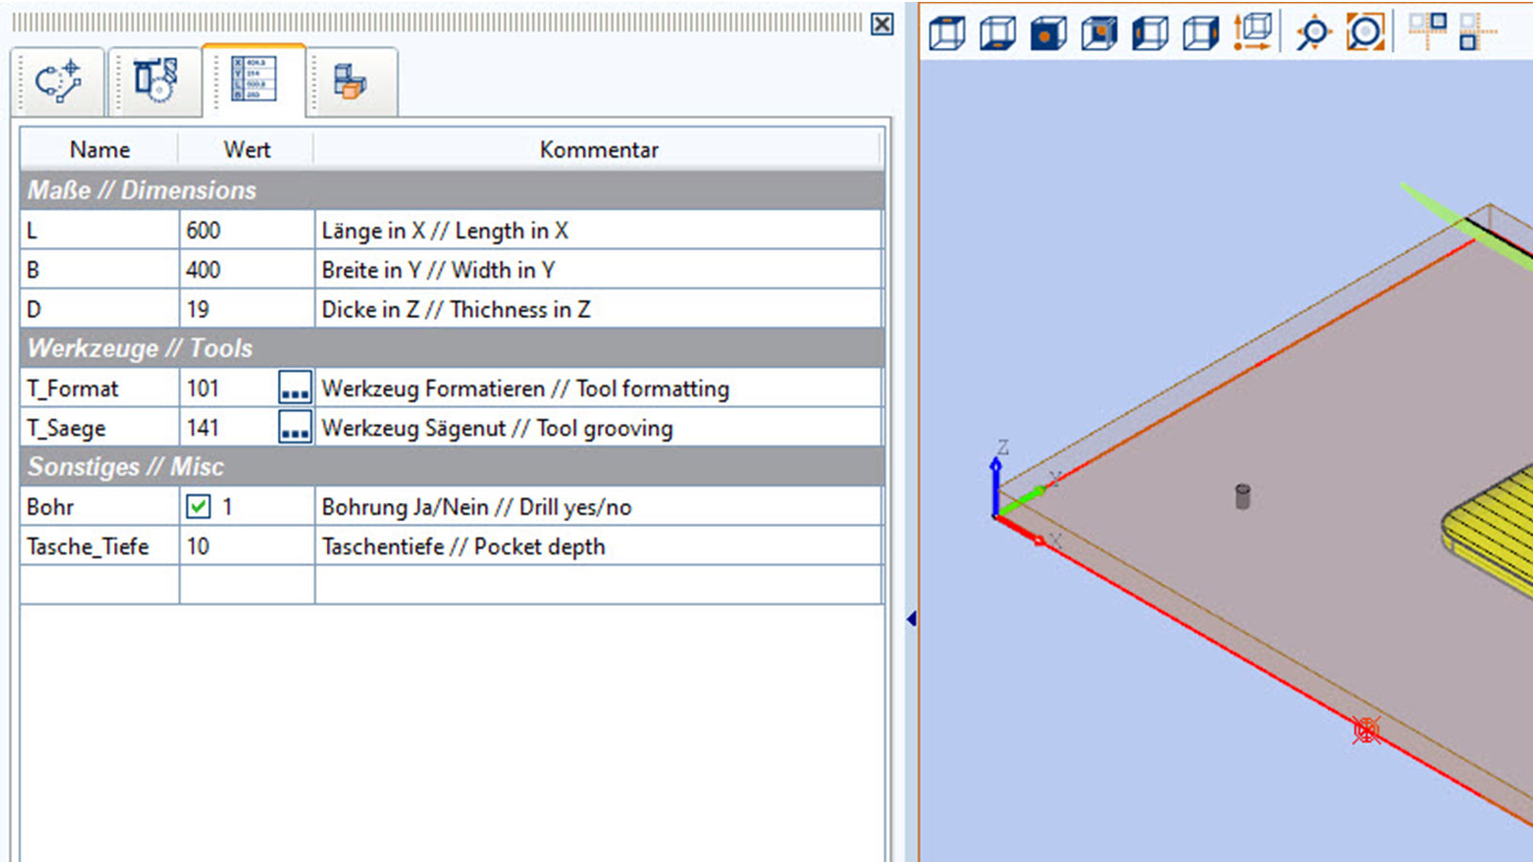Select front view solid cube icon
The width and height of the screenshot is (1533, 862).
pos(1048,34)
